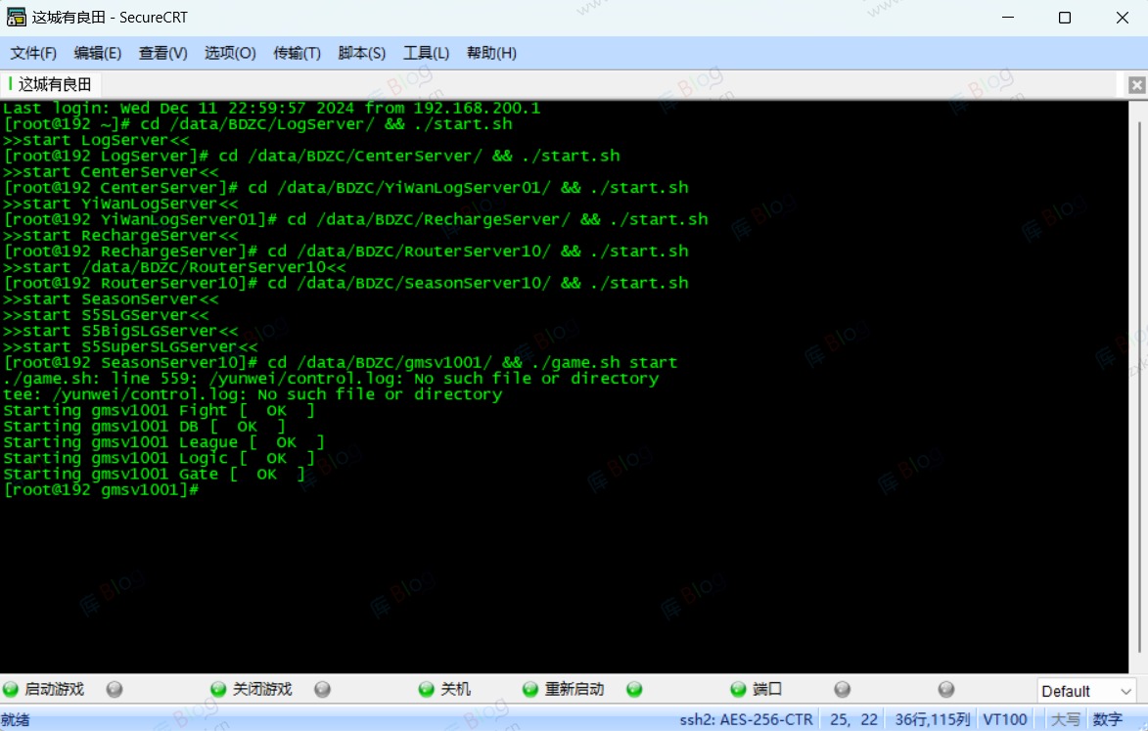Screen dimensions: 1148x731
Task: Open the 脚本(S) menu
Action: 361,53
